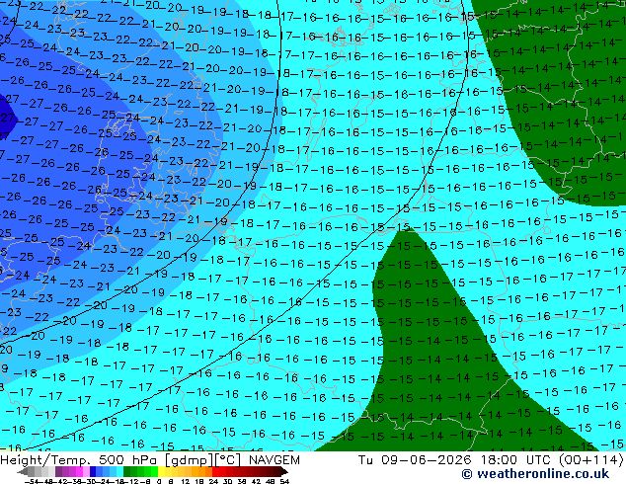Image resolution: width=626 pixels, height=484 pixels.
Task: Click the copyright symbol before weatheronline.co.uk
Action: pos(467,474)
